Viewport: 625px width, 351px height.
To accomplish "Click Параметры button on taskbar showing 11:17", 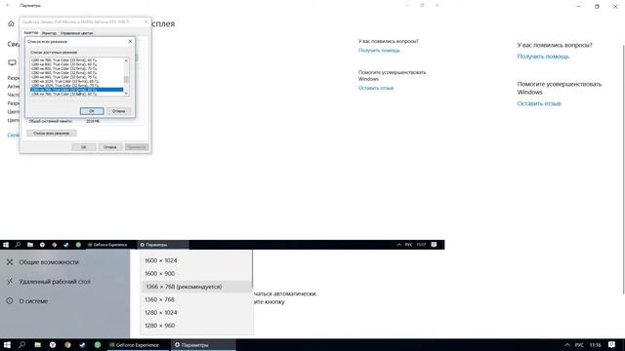I will (163, 245).
